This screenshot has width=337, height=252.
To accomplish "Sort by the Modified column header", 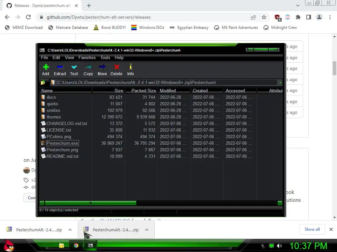I will (x=174, y=91).
